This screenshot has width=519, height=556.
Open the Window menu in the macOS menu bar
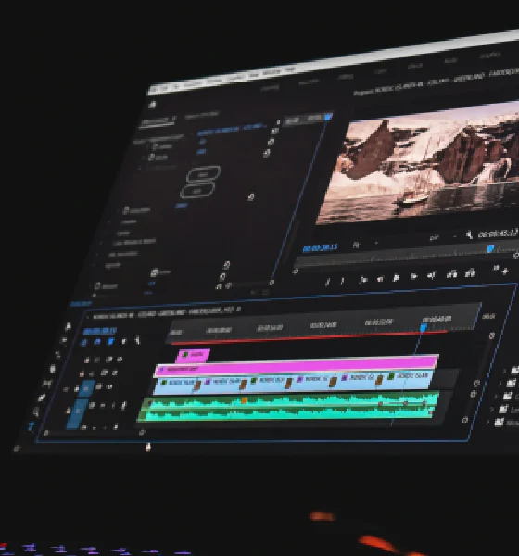point(272,72)
